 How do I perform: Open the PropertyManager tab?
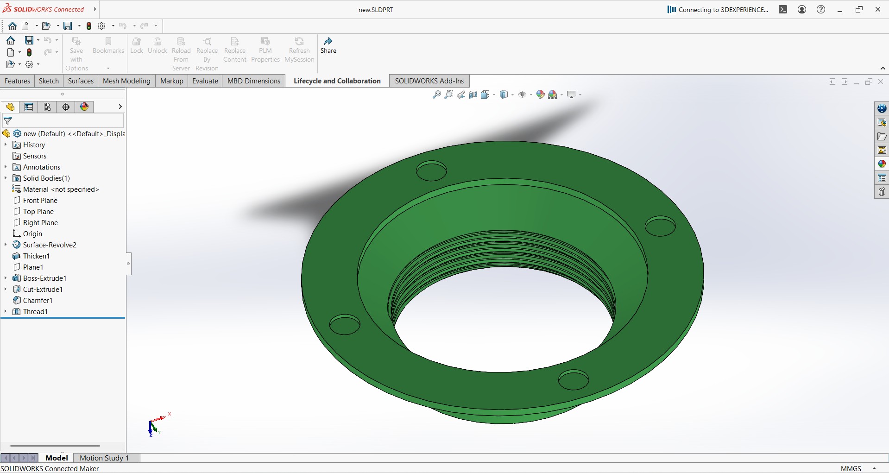29,107
